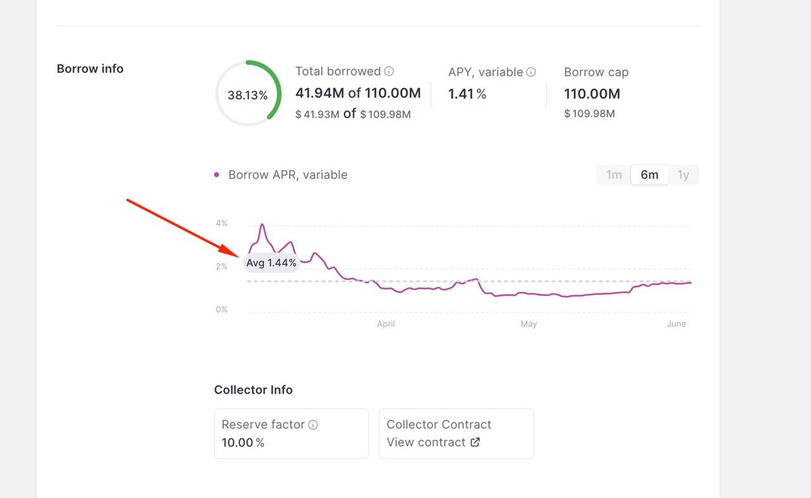Screen dimensions: 811x498
Task: Click the 10.00% reserve factor value
Action: pos(243,443)
